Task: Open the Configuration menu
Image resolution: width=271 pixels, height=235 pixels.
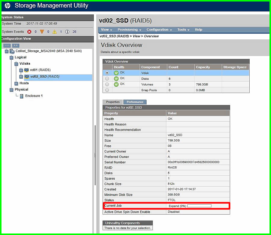Action: [159, 30]
